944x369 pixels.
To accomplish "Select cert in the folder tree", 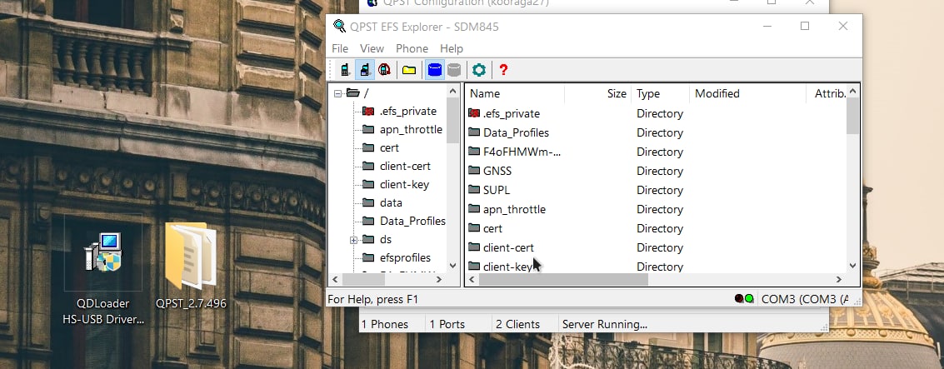I will pos(389,148).
